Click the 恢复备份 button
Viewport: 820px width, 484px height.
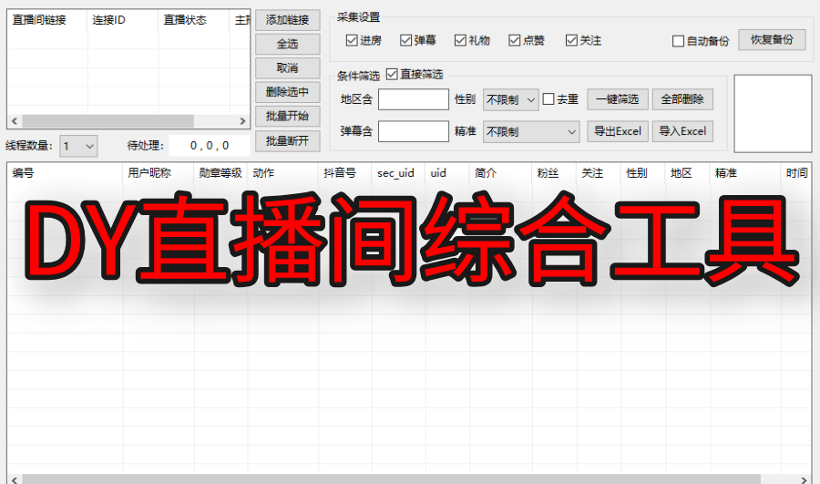771,40
